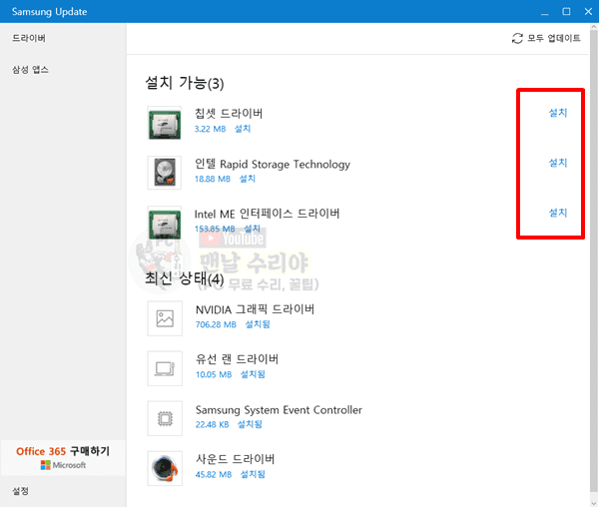Open 설정 in the sidebar
This screenshot has height=507, width=599.
tap(20, 491)
